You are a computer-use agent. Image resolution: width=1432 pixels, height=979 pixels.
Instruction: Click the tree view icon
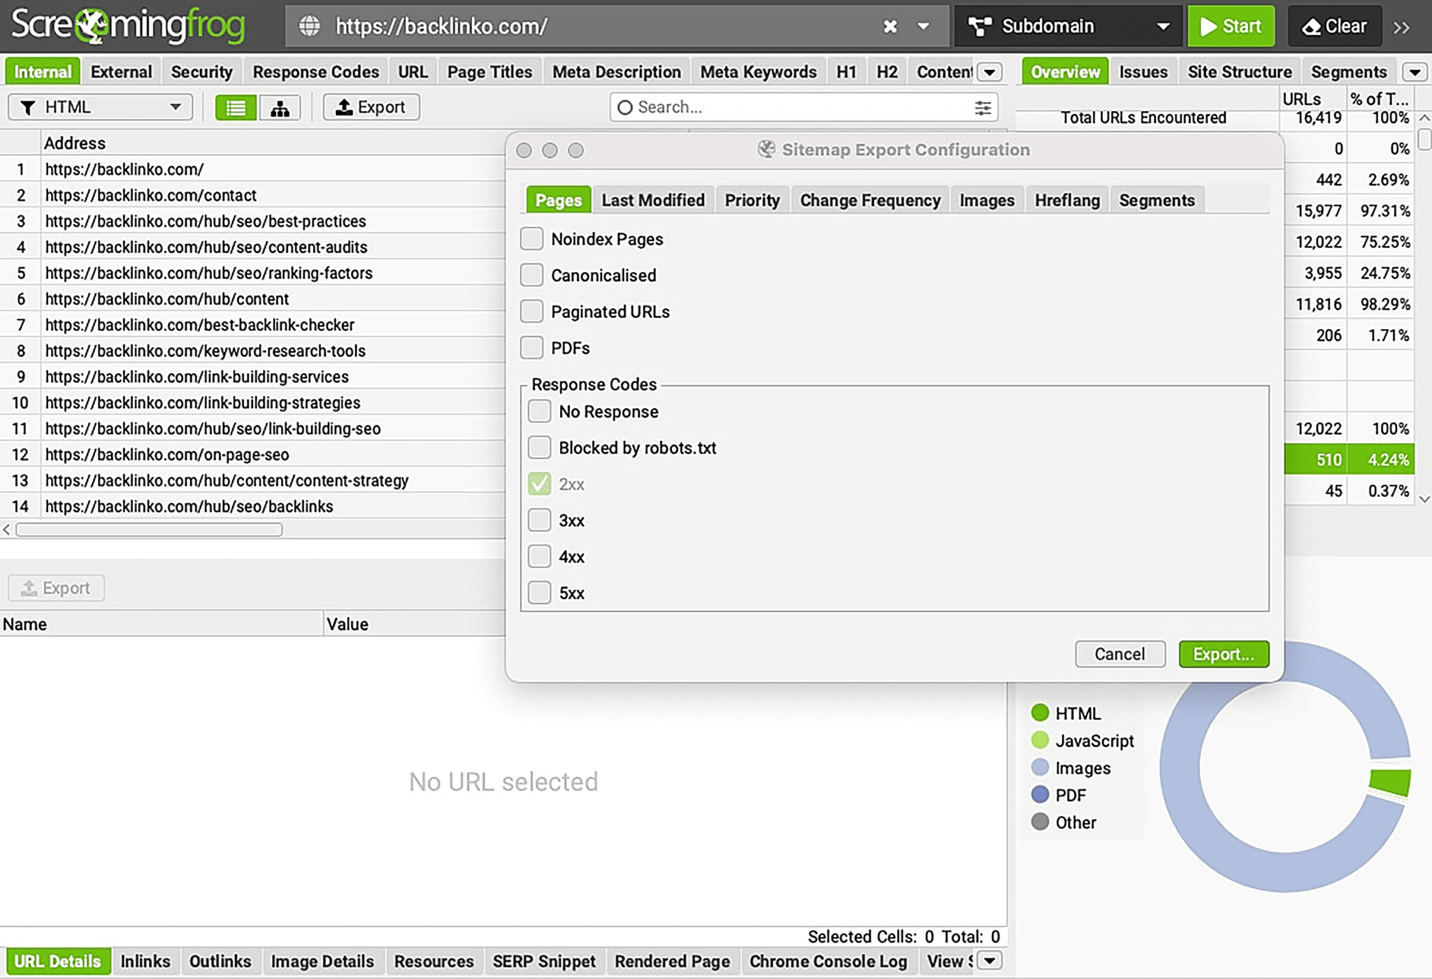pyautogui.click(x=281, y=107)
